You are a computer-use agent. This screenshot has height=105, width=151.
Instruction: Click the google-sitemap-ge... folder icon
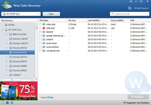coord(44,36)
